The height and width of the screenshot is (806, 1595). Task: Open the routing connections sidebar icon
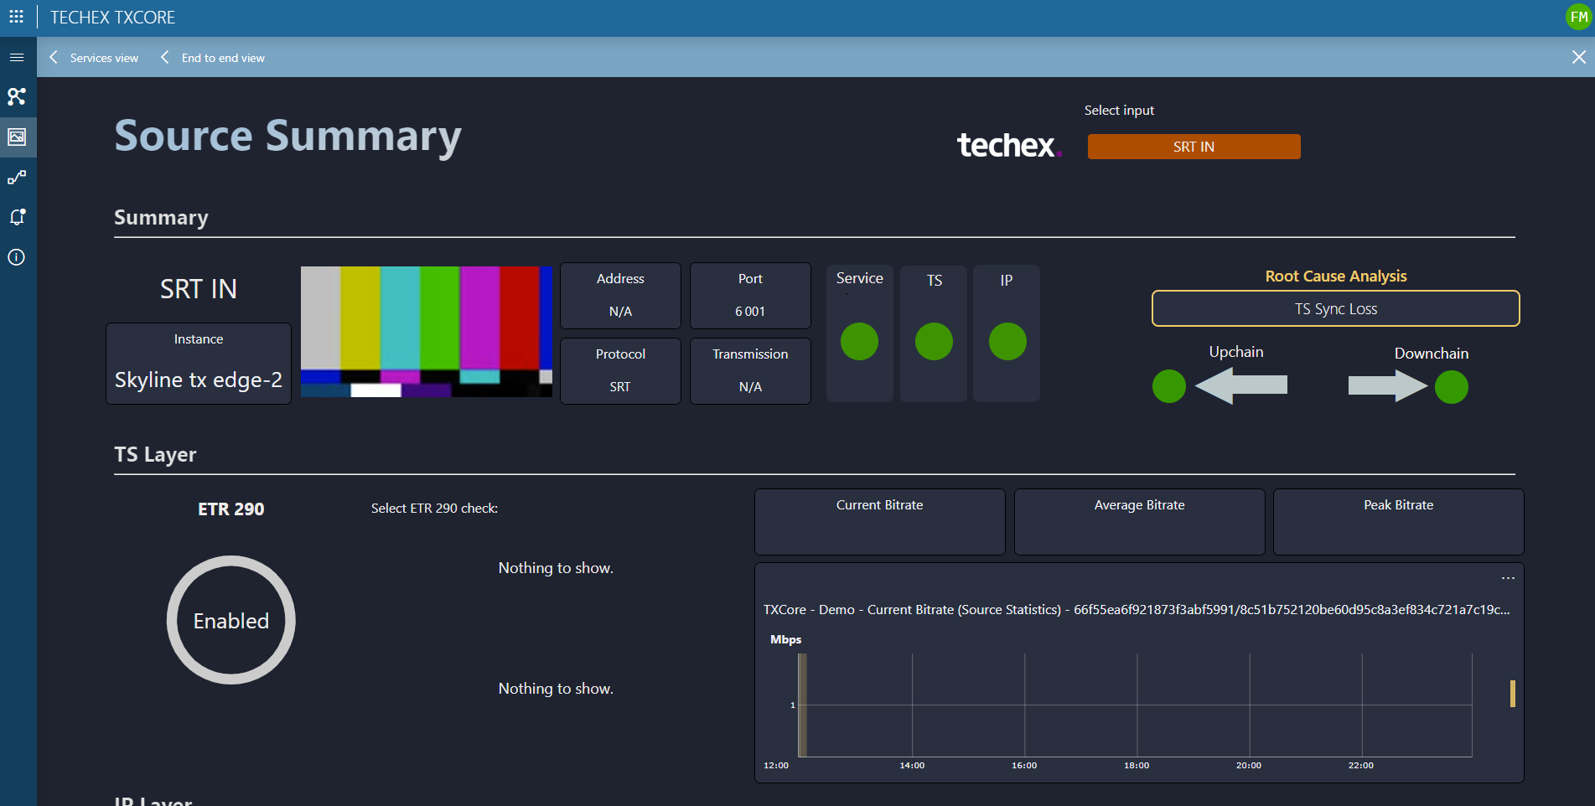click(17, 177)
